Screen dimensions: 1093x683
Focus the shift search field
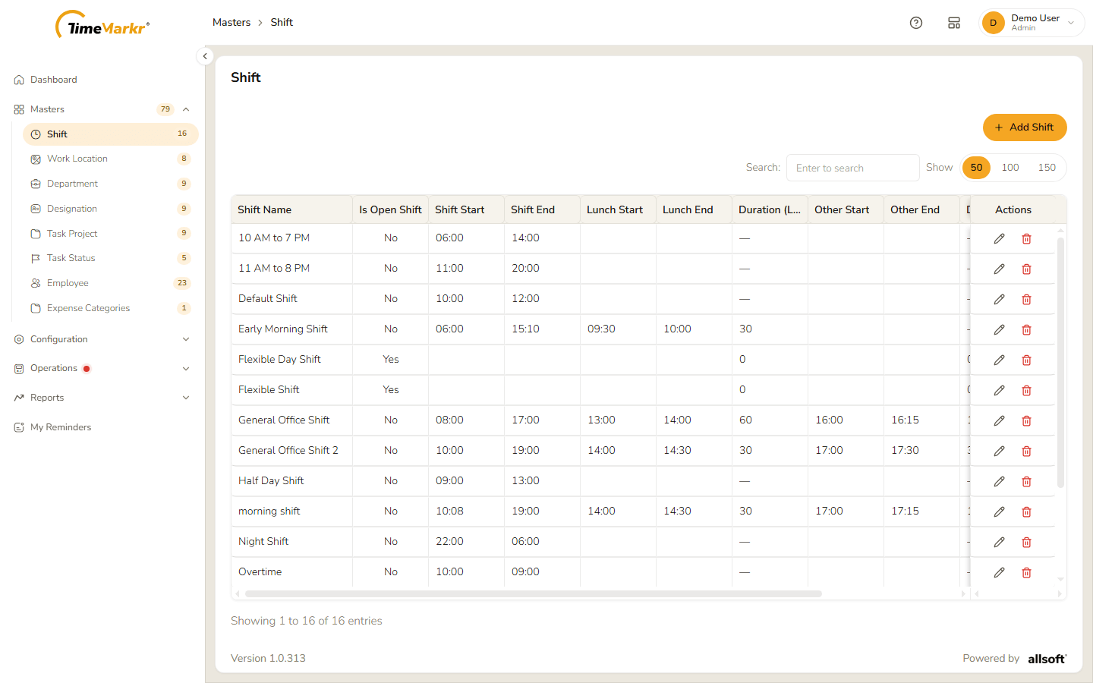click(x=853, y=168)
